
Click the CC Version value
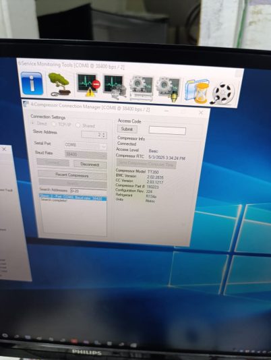(155, 182)
